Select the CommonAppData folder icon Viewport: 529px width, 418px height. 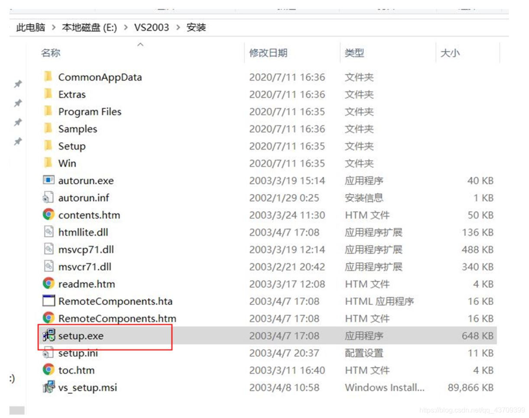click(x=48, y=77)
